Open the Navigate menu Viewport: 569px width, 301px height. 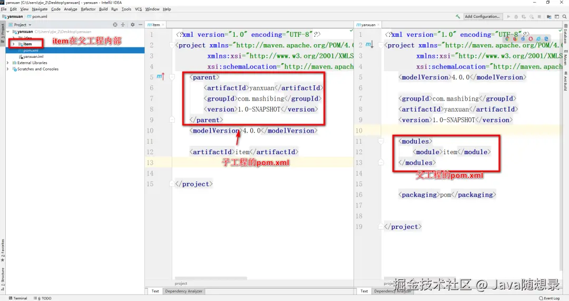tap(40, 9)
